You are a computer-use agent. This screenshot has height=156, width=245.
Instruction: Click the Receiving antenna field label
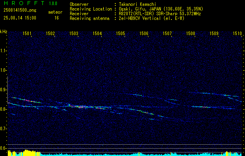(x=90, y=18)
